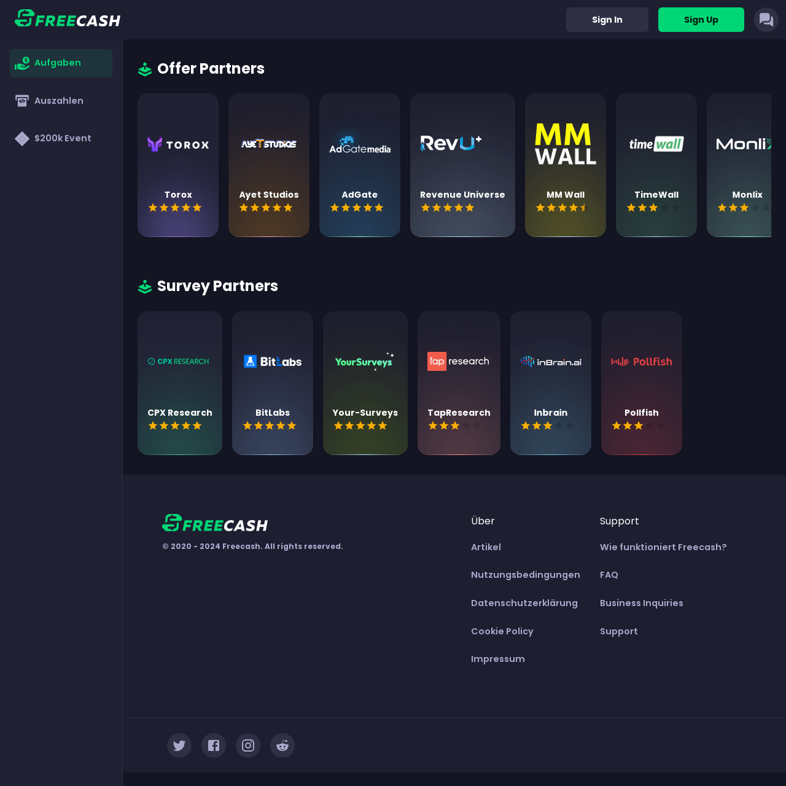Screen dimensions: 786x786
Task: Click the Ayet Studios logo
Action: point(269,144)
